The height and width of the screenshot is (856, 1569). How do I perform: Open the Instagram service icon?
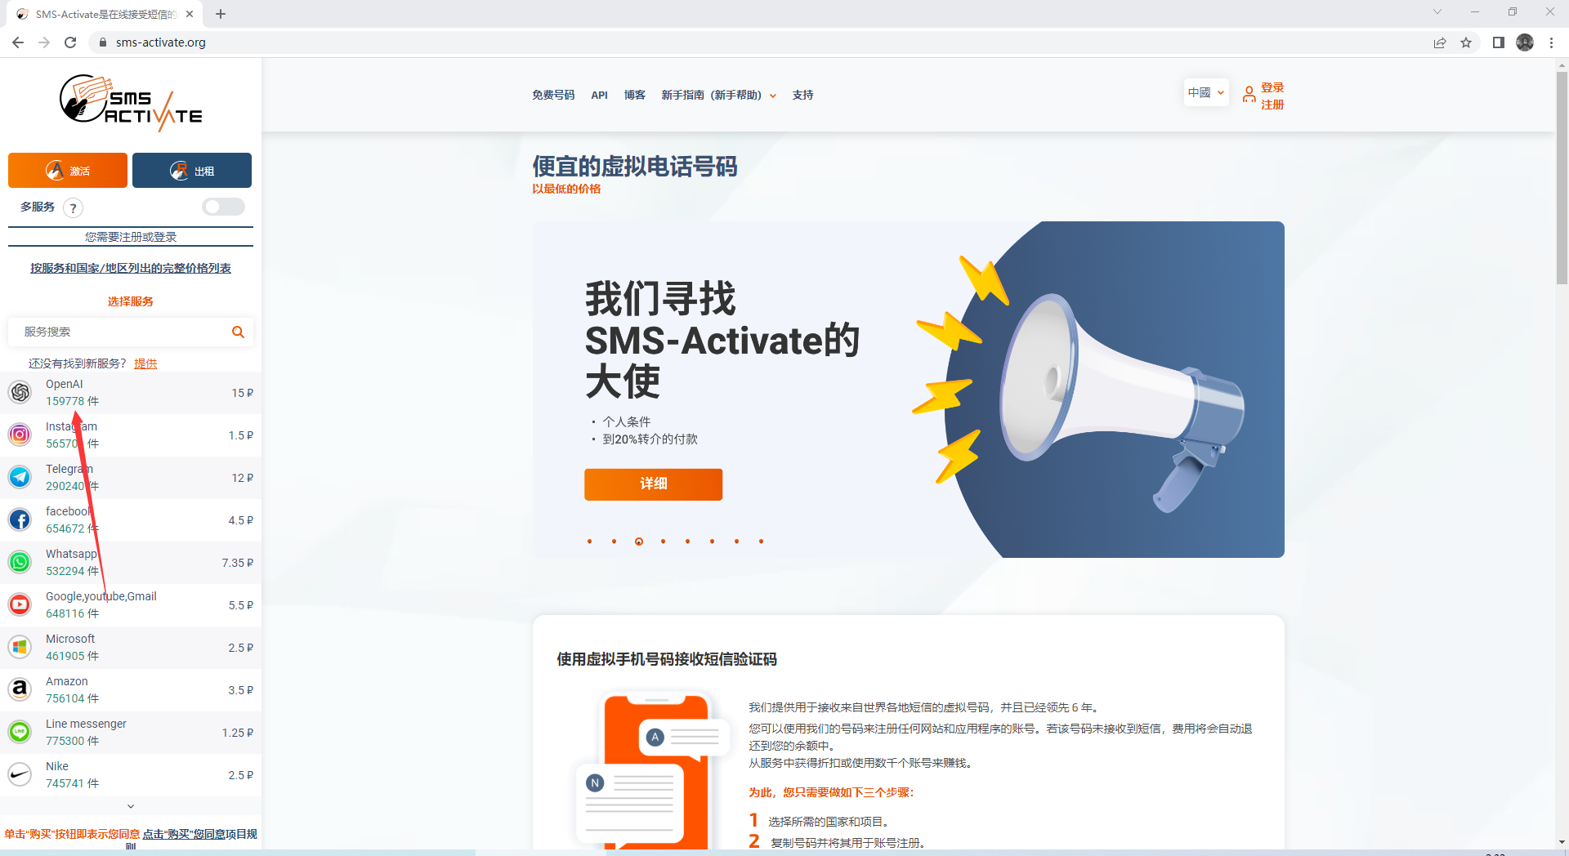click(20, 435)
